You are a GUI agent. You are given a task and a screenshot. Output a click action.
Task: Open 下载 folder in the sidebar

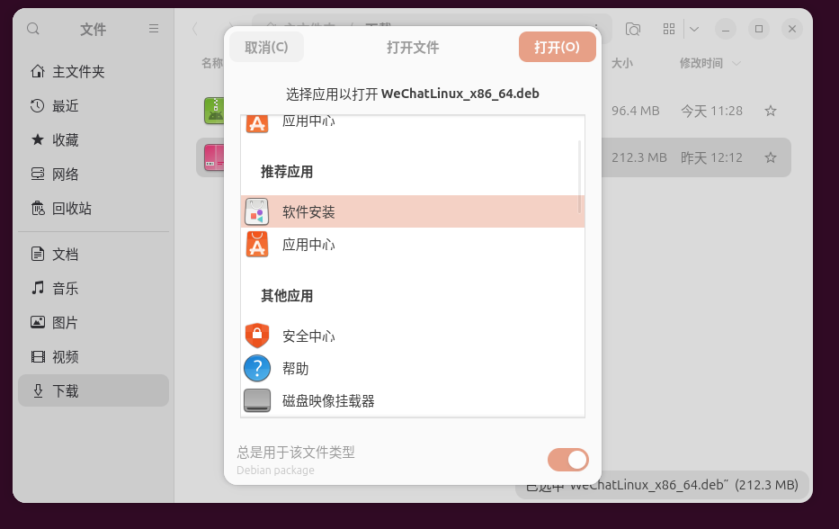point(94,390)
